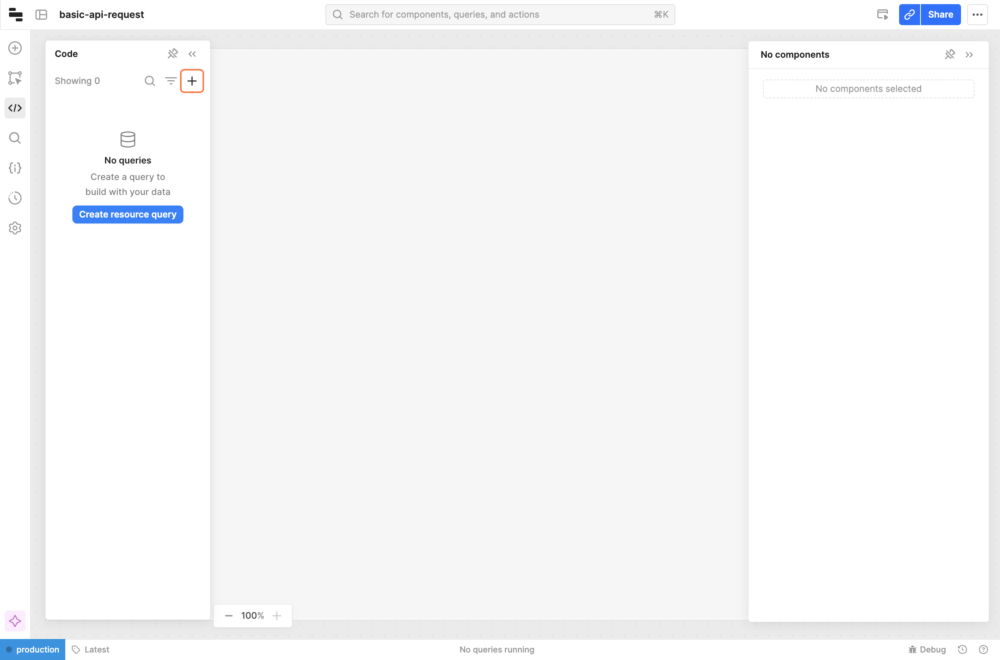Click the Retool logo home icon
The image size is (1000, 660).
click(16, 14)
